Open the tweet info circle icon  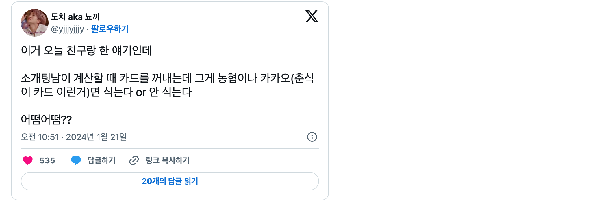[x=312, y=137]
